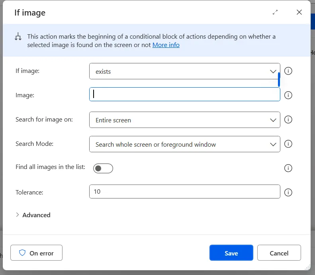Show info for the Image field
Image resolution: width=315 pixels, height=275 pixels.
point(288,95)
